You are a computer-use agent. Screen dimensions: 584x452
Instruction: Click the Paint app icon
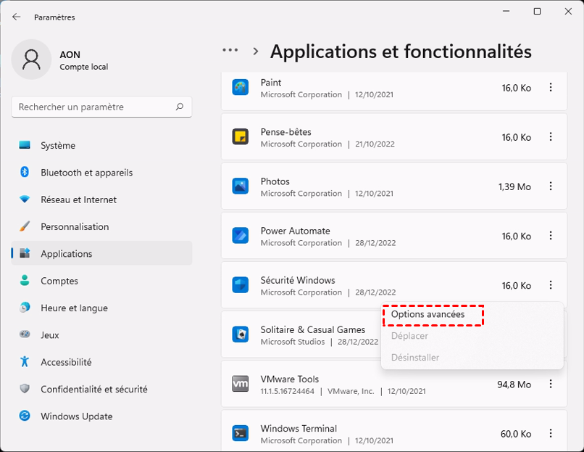pos(241,88)
